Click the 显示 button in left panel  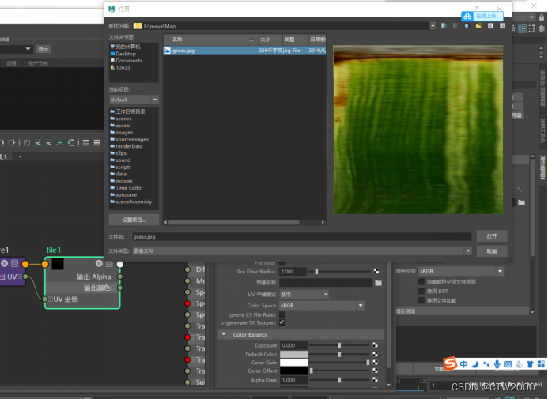click(x=43, y=49)
